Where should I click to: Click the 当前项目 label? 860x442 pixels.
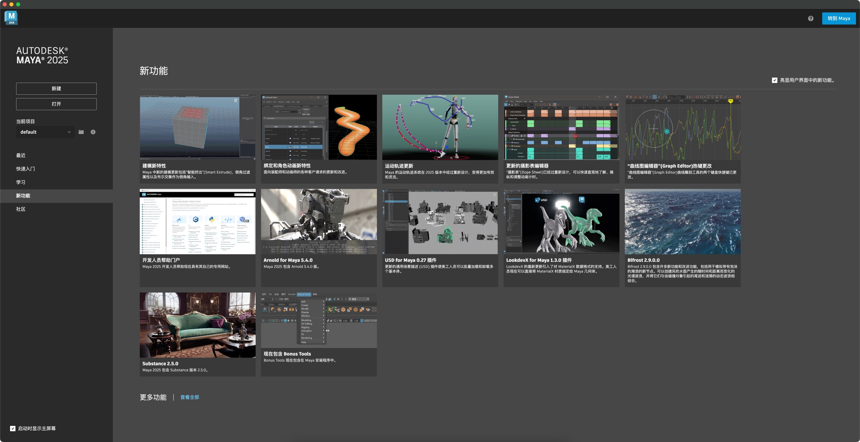click(26, 122)
